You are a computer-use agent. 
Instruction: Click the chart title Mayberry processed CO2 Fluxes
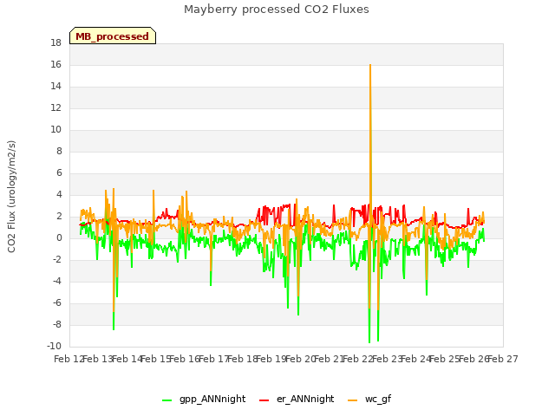pos(277,10)
